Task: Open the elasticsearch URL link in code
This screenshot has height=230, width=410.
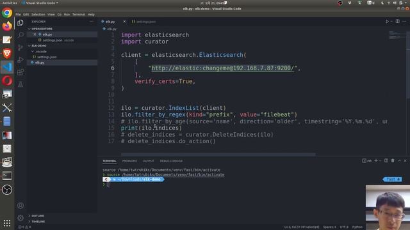Action: [222, 68]
